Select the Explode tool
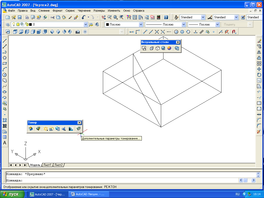The height and width of the screenshot is (198, 264). (259, 132)
